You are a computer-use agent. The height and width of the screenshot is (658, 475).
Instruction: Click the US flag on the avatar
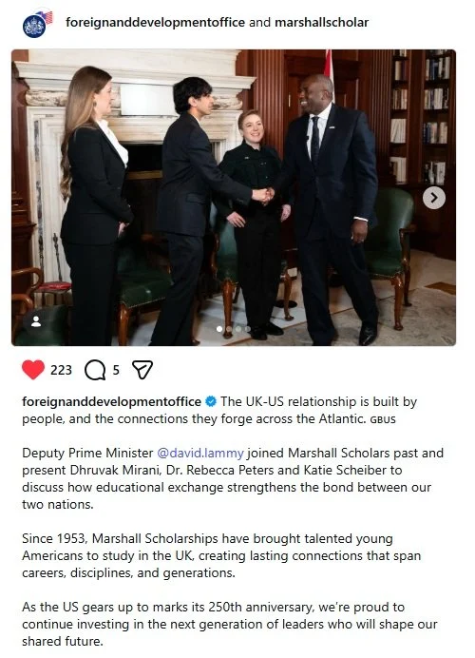coord(47,17)
